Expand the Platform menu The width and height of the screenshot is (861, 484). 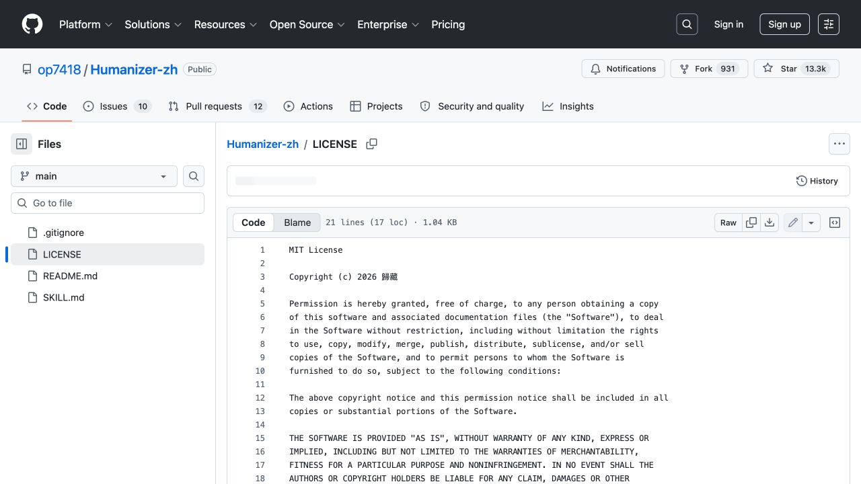point(85,24)
